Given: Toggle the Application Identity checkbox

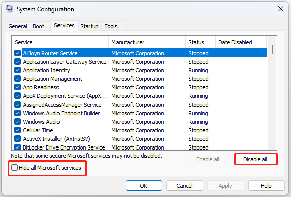Looking at the screenshot, I should 17,70.
